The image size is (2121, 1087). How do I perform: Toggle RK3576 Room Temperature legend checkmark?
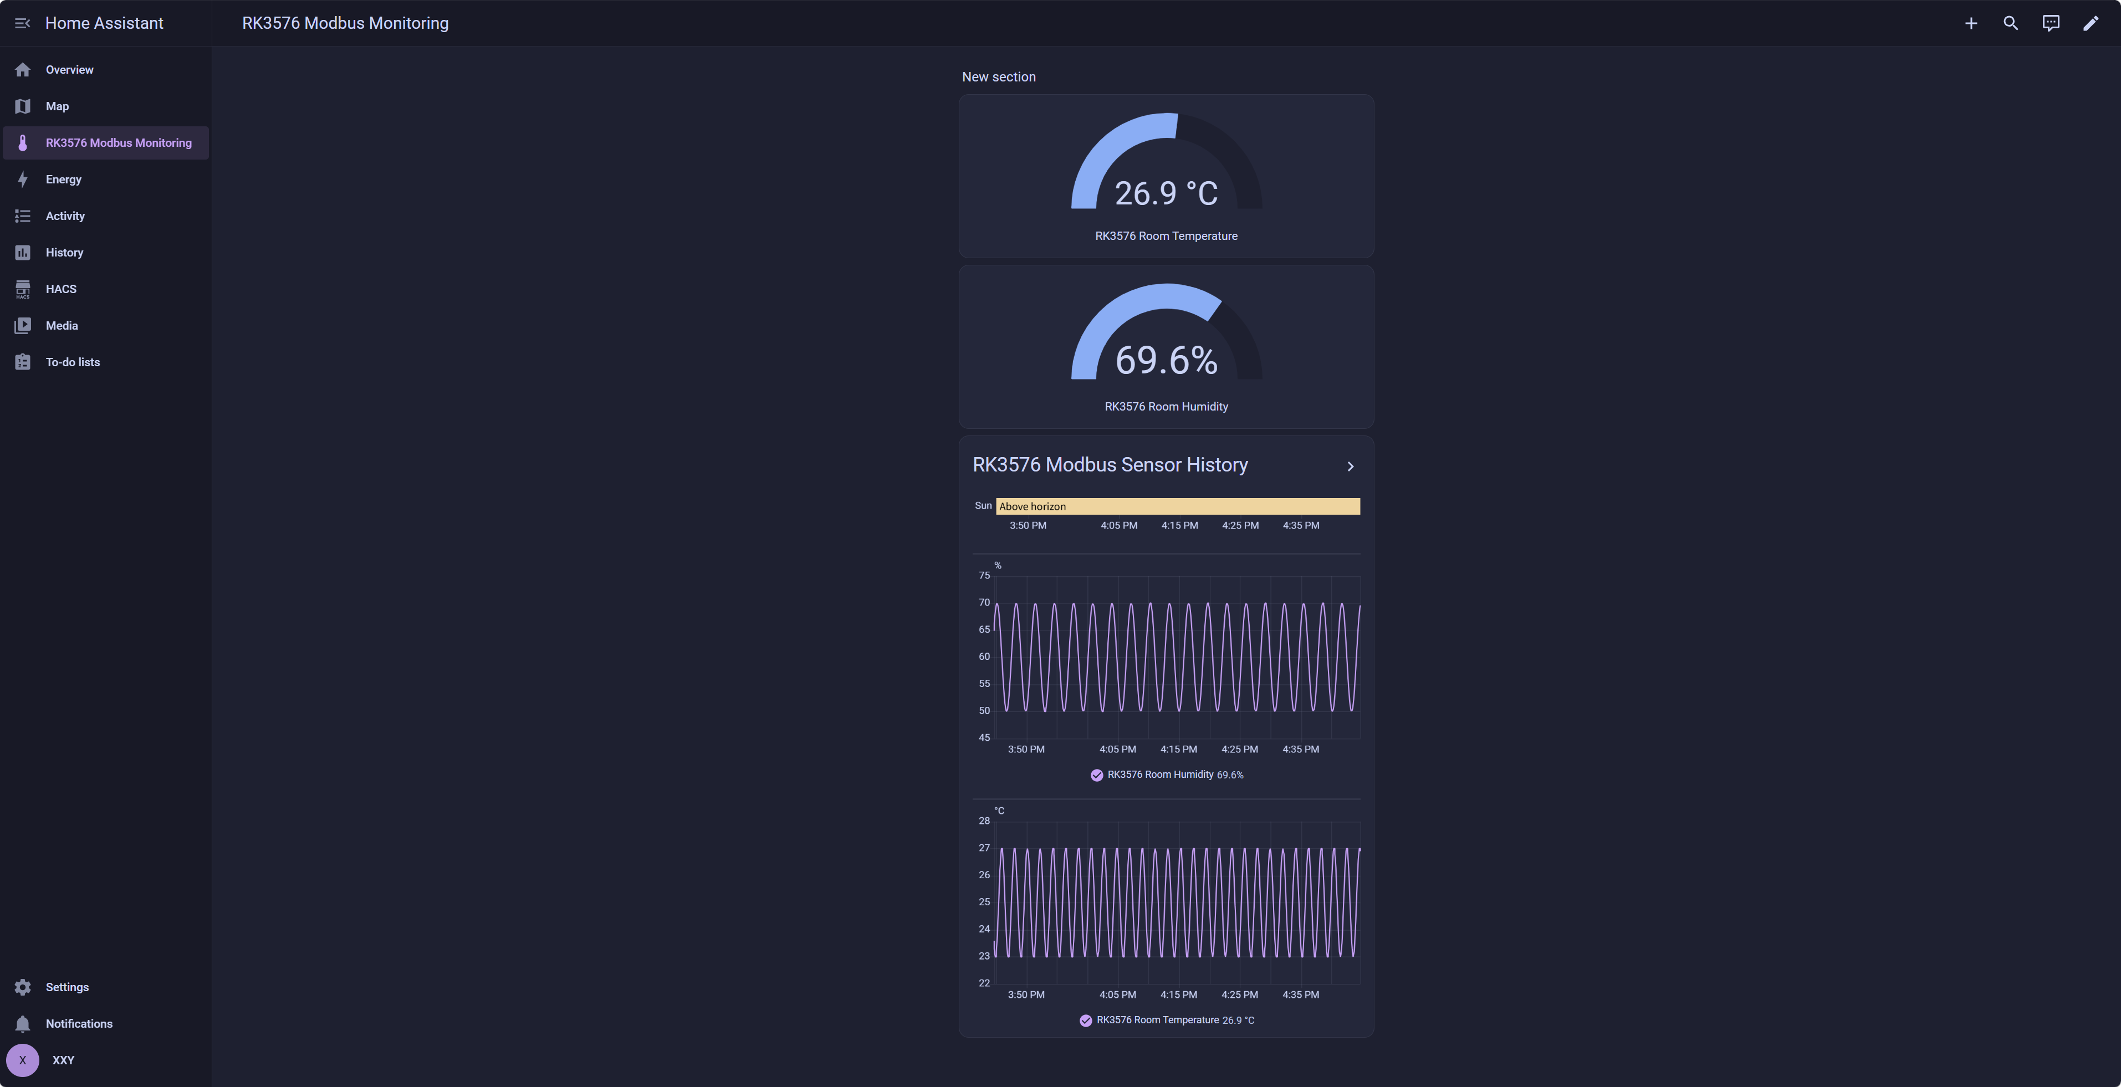(1085, 1021)
